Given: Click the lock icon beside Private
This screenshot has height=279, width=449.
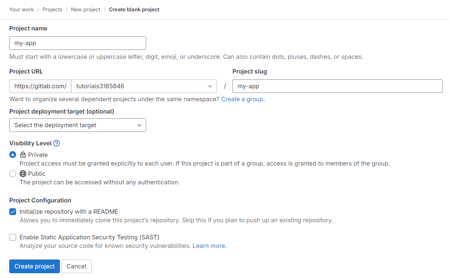Looking at the screenshot, I should tap(23, 155).
